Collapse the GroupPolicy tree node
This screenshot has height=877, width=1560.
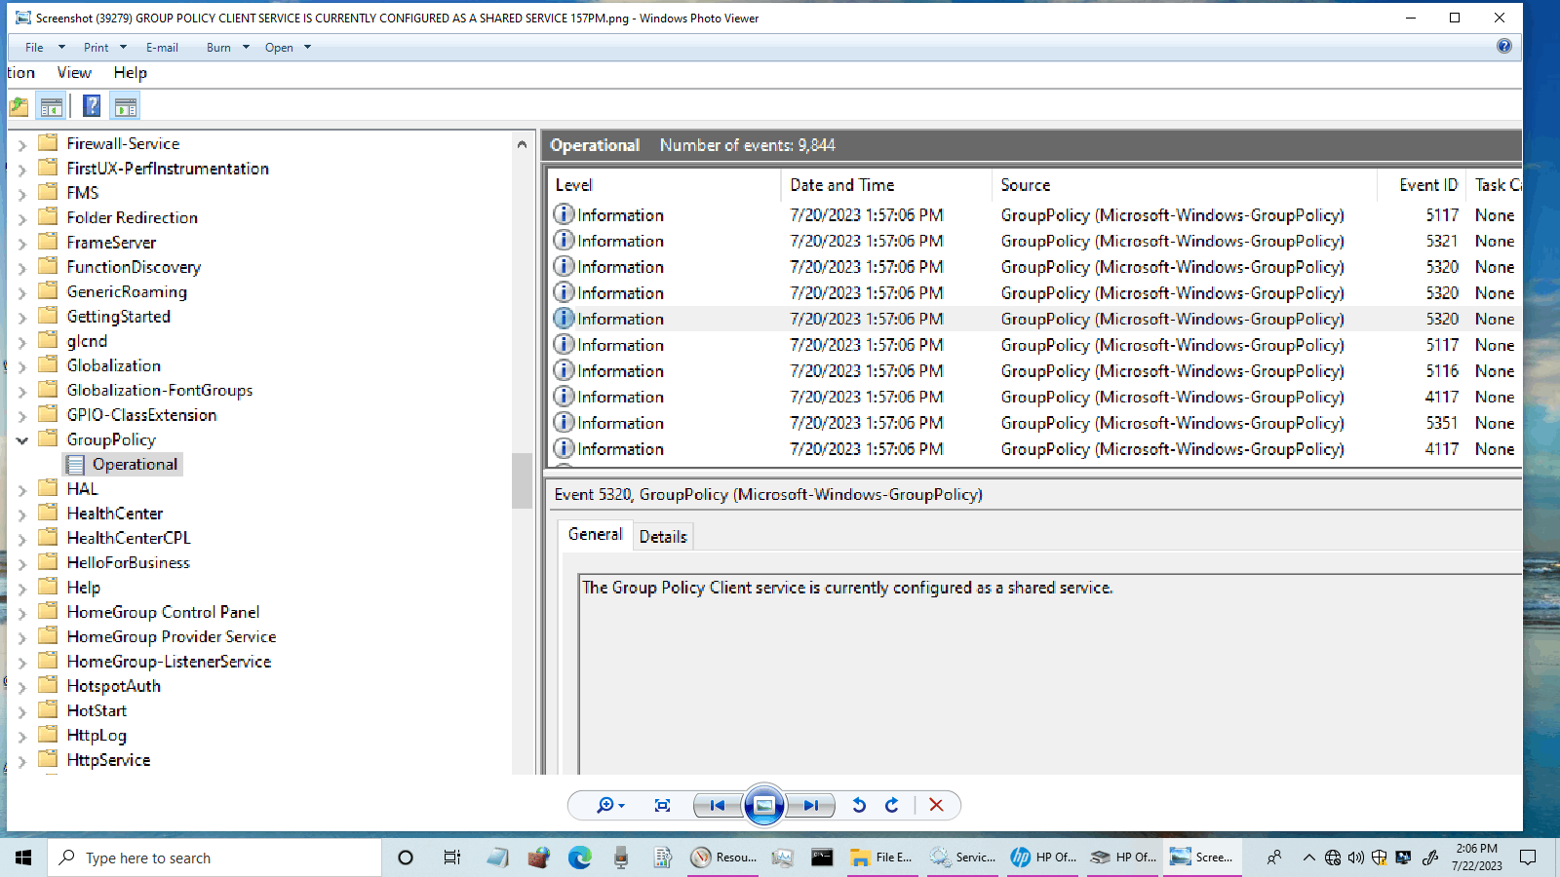pos(21,440)
